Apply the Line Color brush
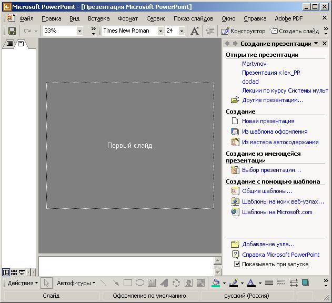Screen dimensions: 332x303 234,283
